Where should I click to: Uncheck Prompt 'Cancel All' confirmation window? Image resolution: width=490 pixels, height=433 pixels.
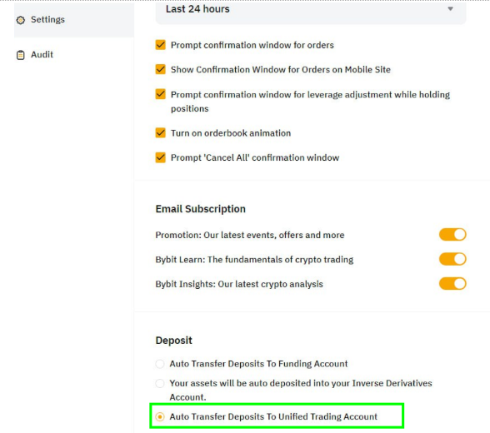(161, 157)
